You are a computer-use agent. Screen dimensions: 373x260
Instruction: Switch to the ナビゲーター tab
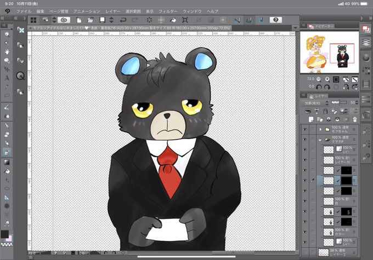click(321, 26)
